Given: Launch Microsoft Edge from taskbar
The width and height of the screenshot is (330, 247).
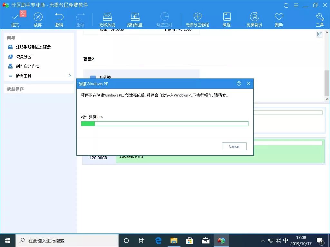Looking at the screenshot, I should point(158,241).
